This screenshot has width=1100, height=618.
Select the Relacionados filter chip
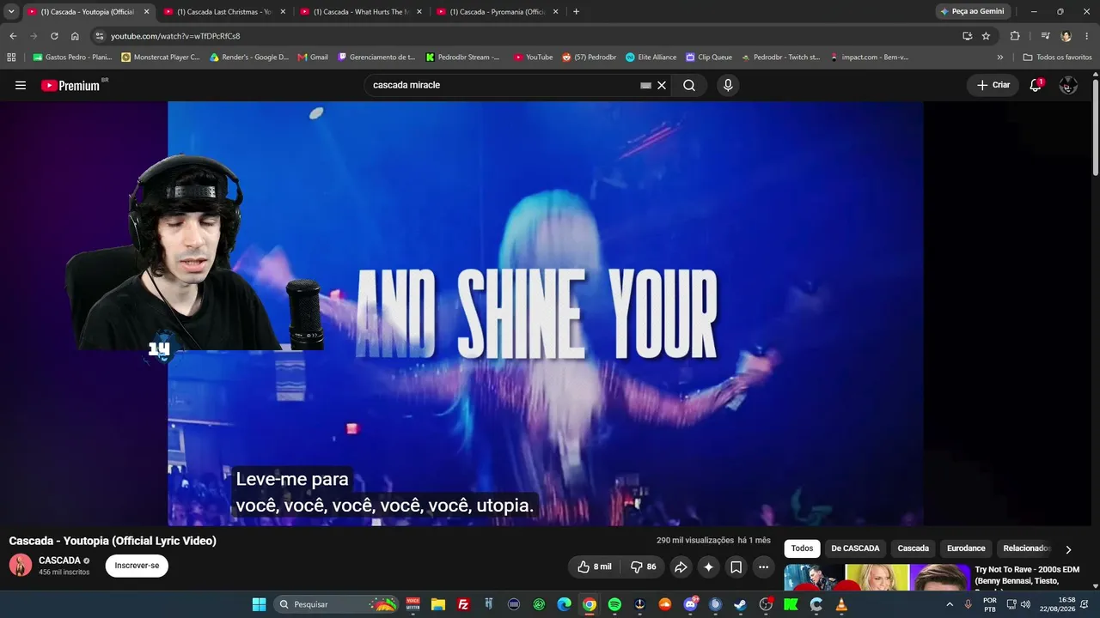click(1027, 548)
